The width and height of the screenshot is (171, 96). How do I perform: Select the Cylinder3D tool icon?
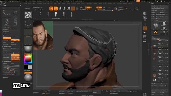[x=164, y=24]
